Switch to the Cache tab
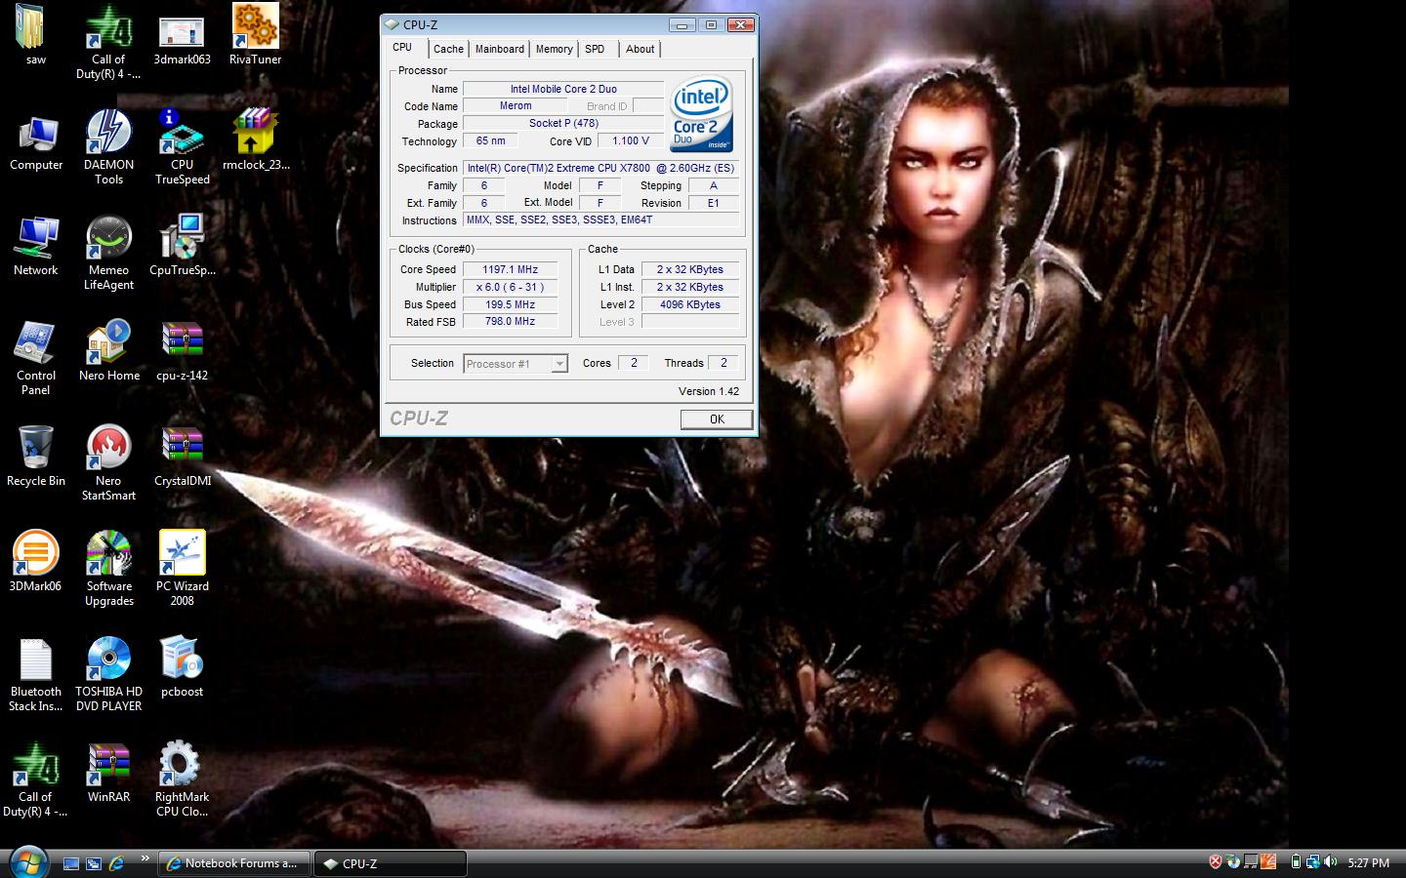Screen dimensions: 1406x878 (448, 49)
